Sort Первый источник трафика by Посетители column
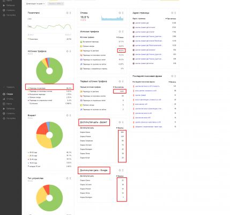The width and height of the screenshot is (230, 215). [118, 87]
